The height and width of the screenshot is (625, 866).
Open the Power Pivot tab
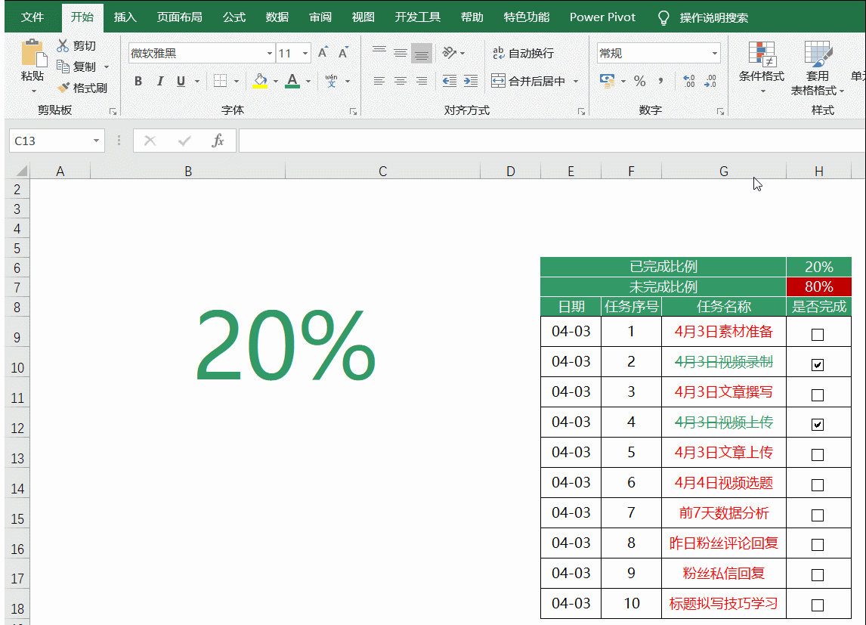(602, 17)
